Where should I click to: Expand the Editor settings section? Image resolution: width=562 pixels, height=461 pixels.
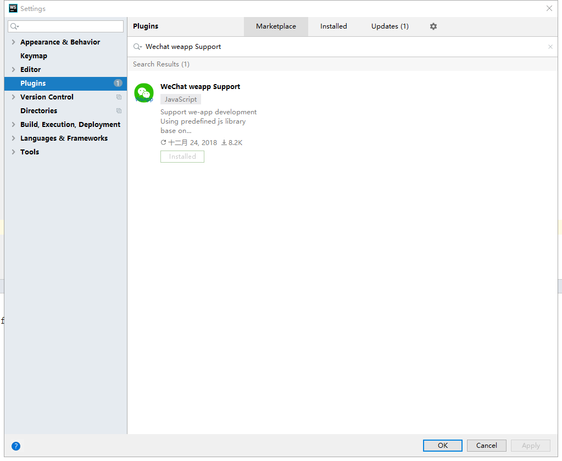coord(13,70)
